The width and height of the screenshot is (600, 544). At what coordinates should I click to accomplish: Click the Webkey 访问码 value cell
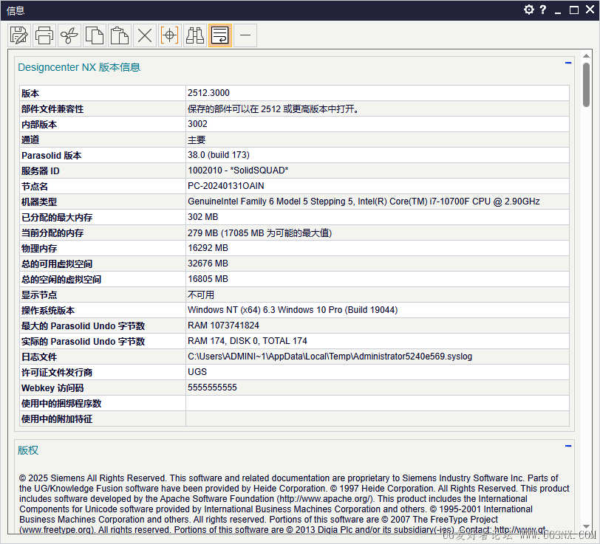(378, 388)
